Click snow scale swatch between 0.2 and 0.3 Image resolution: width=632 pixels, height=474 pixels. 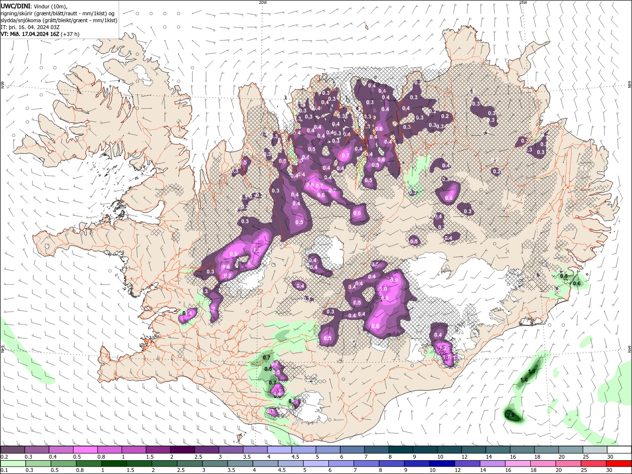[12, 450]
